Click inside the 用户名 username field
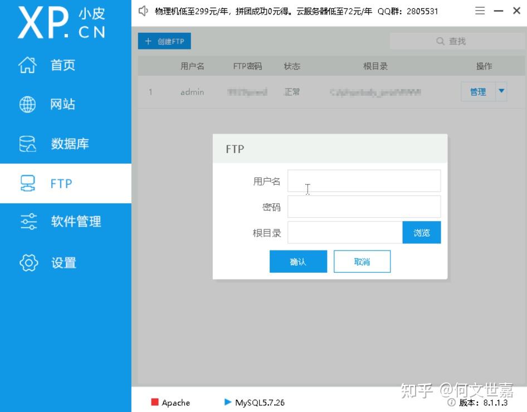Image resolution: width=527 pixels, height=412 pixels. 364,180
